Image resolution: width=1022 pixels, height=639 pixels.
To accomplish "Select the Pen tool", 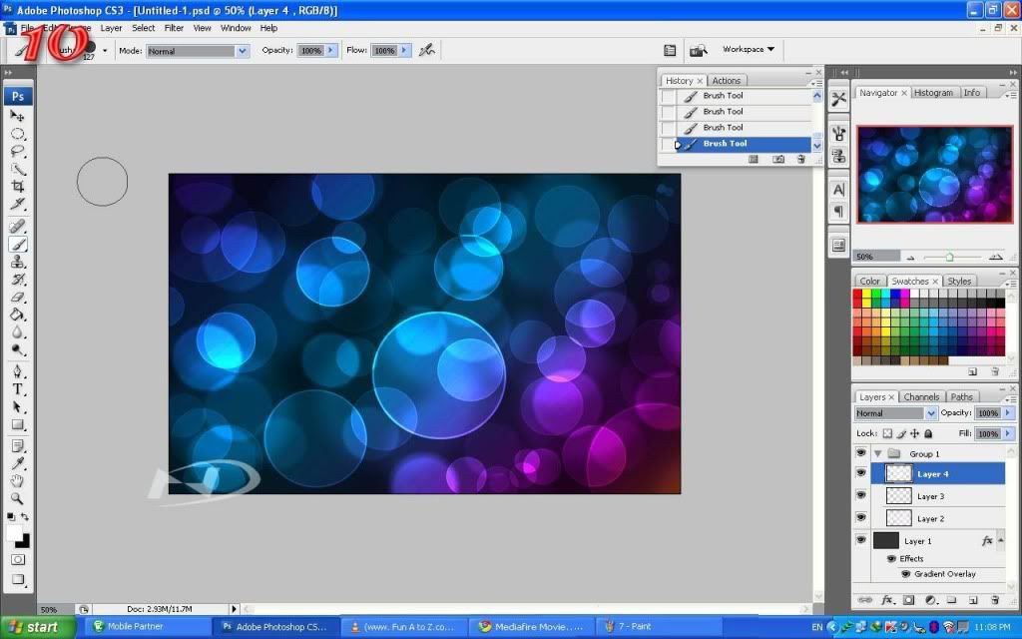I will click(x=18, y=371).
